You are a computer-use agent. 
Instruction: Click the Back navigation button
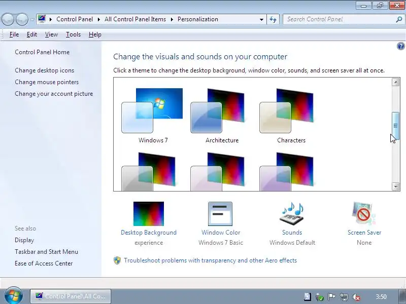tap(8, 19)
